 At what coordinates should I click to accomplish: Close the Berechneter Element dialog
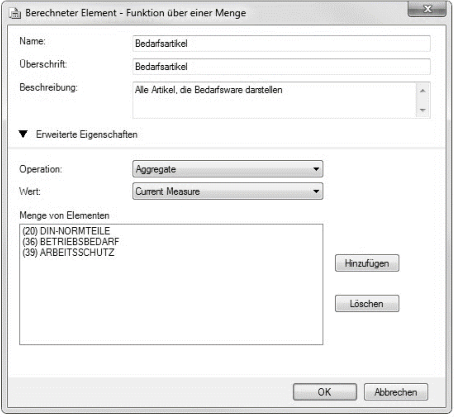coord(427,9)
